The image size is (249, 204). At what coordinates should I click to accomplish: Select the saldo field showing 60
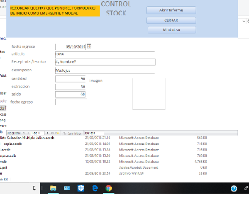[70, 94]
